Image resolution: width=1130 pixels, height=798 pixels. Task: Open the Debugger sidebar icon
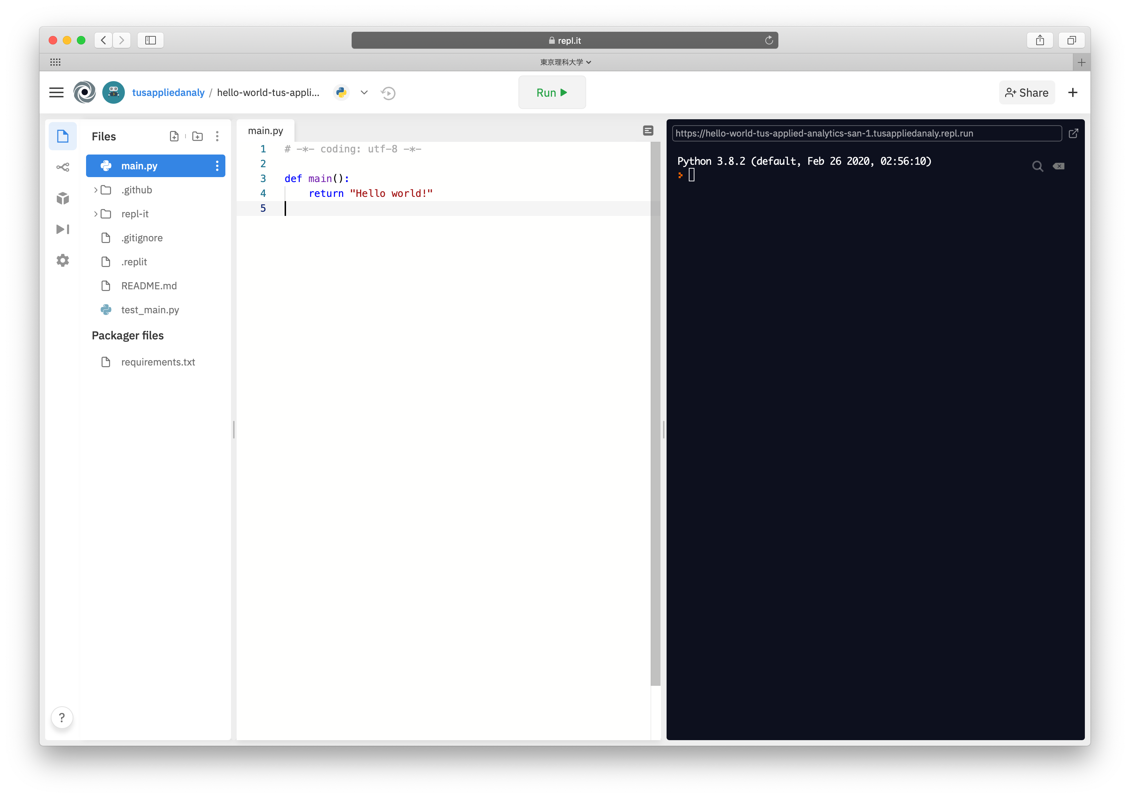click(62, 229)
